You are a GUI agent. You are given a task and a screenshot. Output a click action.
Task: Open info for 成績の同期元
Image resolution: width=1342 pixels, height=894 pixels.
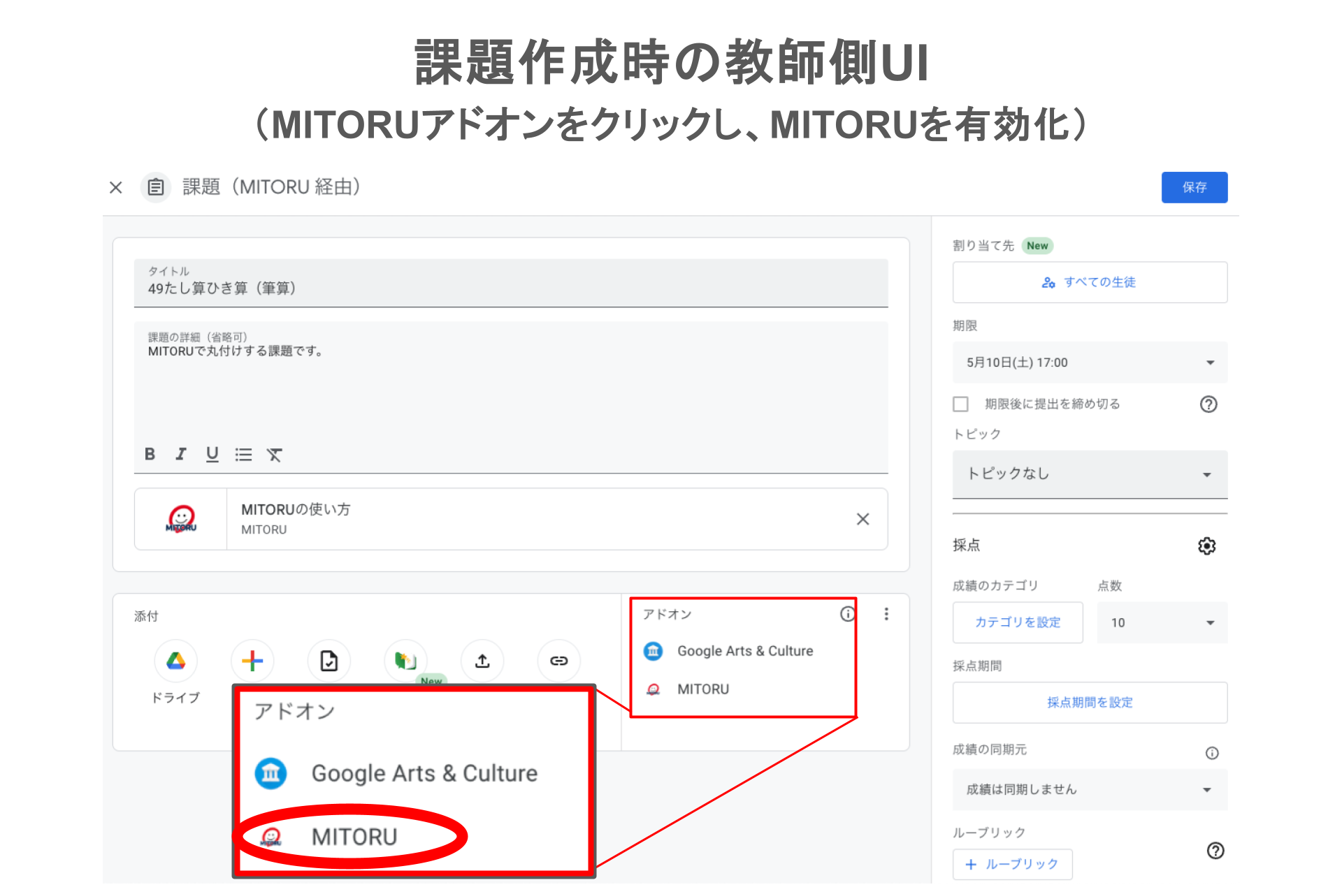[1212, 753]
